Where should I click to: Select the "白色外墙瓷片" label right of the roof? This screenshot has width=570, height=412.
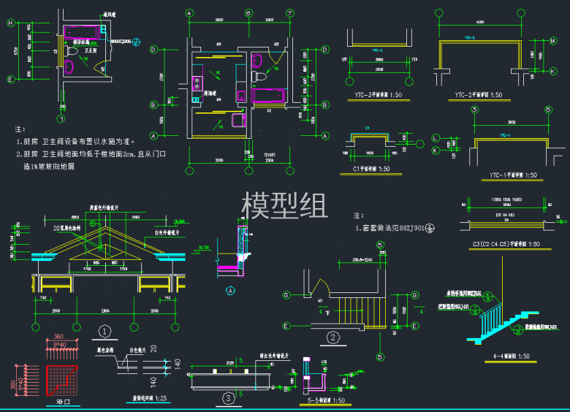(167, 232)
